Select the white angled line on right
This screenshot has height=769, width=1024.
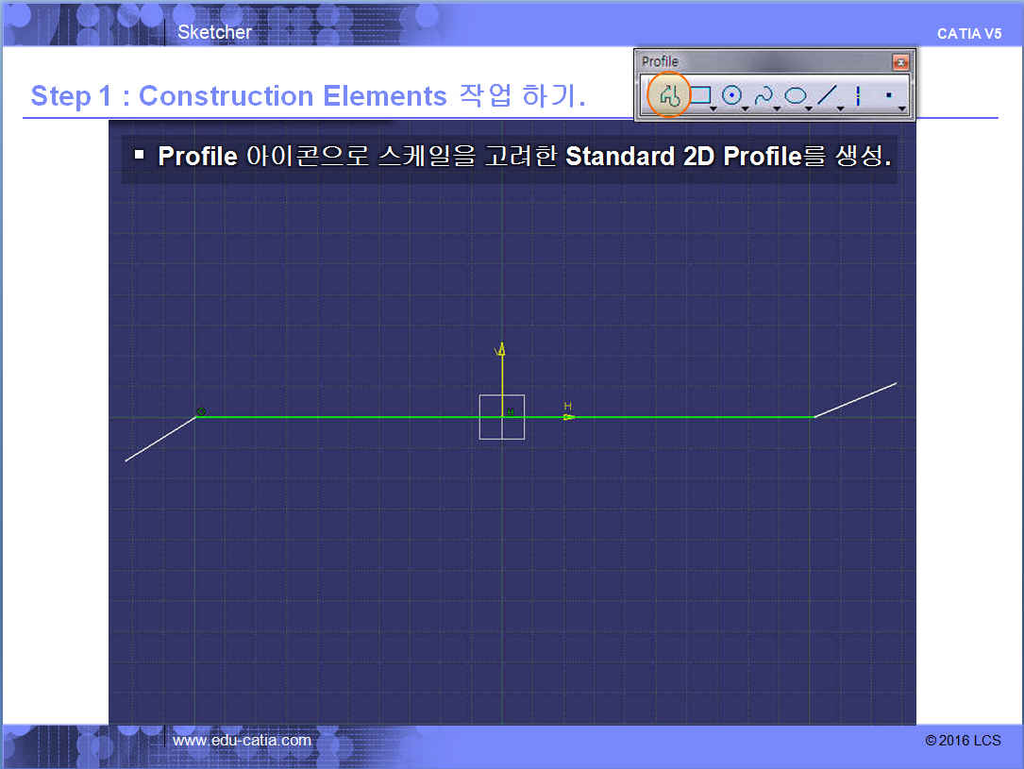click(855, 399)
